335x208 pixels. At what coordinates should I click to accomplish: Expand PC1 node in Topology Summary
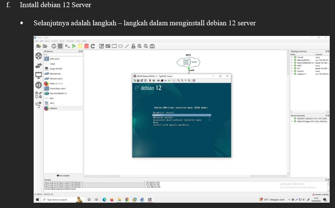click(x=292, y=68)
